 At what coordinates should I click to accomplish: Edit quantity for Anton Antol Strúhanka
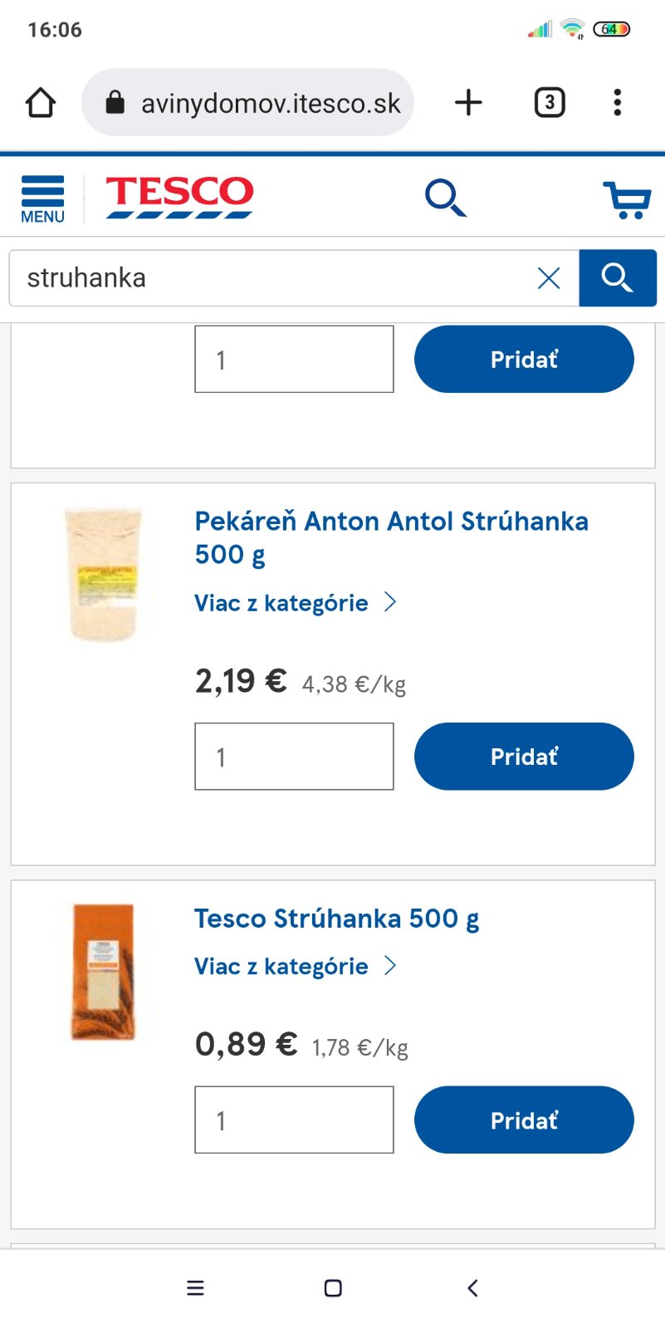294,757
